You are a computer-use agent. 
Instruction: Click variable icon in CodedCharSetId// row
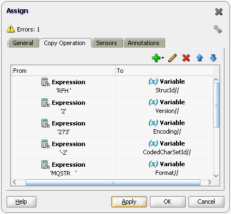(x=153, y=143)
